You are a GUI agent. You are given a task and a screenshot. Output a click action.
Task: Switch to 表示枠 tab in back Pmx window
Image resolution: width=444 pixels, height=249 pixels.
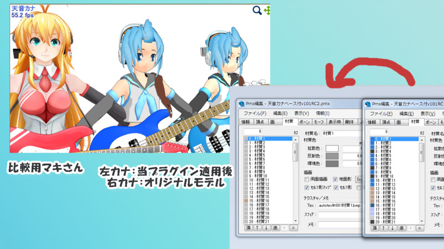(335, 122)
